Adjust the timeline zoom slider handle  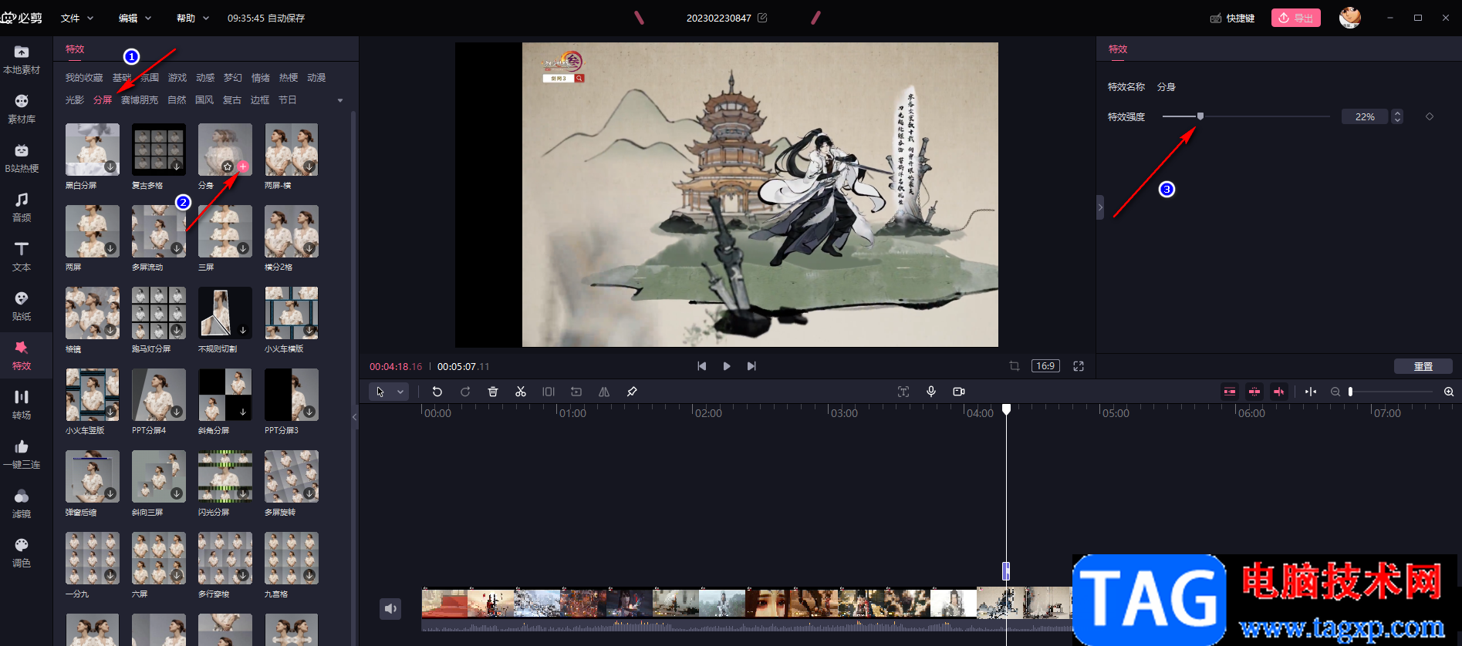1350,392
